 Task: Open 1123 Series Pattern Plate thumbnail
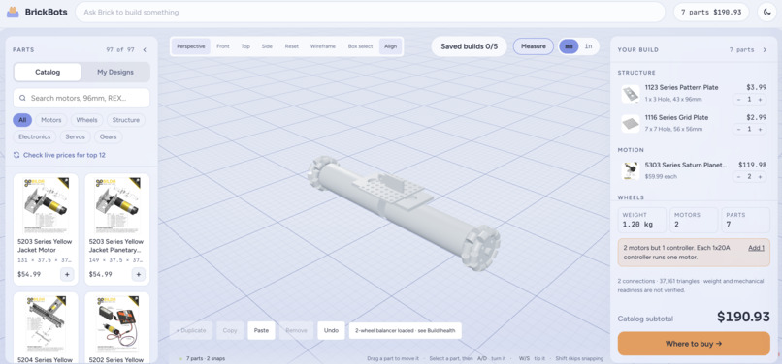631,94
